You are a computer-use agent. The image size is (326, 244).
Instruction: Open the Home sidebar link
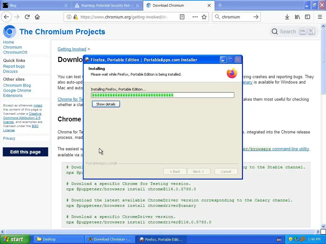pyautogui.click(x=9, y=42)
